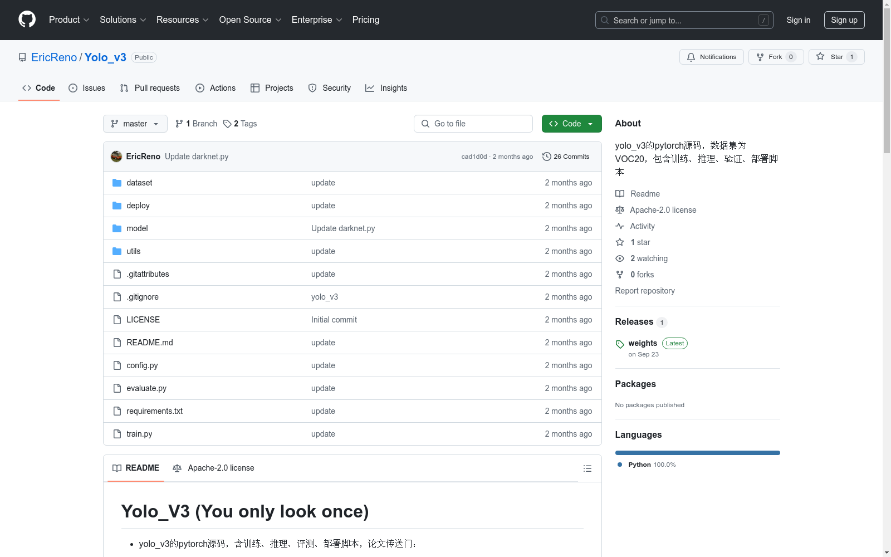Open the EricReno owner link
This screenshot has width=891, height=557.
[54, 57]
